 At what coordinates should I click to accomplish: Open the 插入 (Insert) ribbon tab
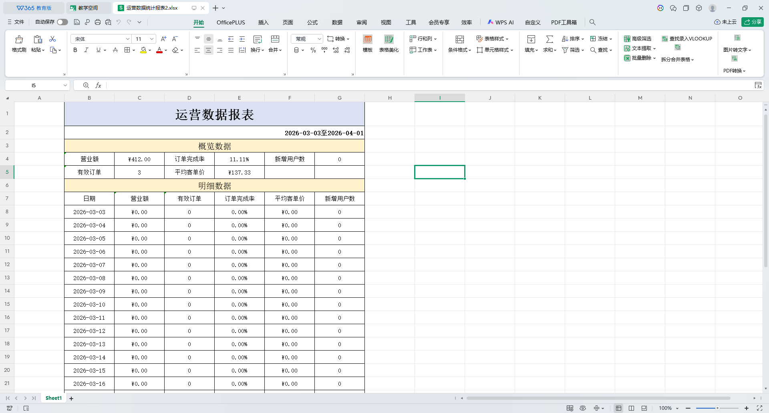click(263, 22)
